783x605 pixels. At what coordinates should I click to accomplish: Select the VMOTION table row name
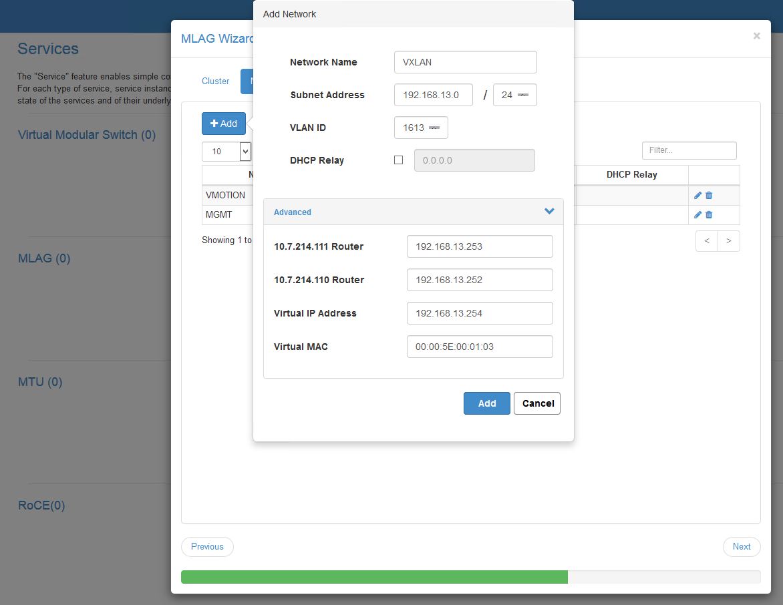(225, 195)
